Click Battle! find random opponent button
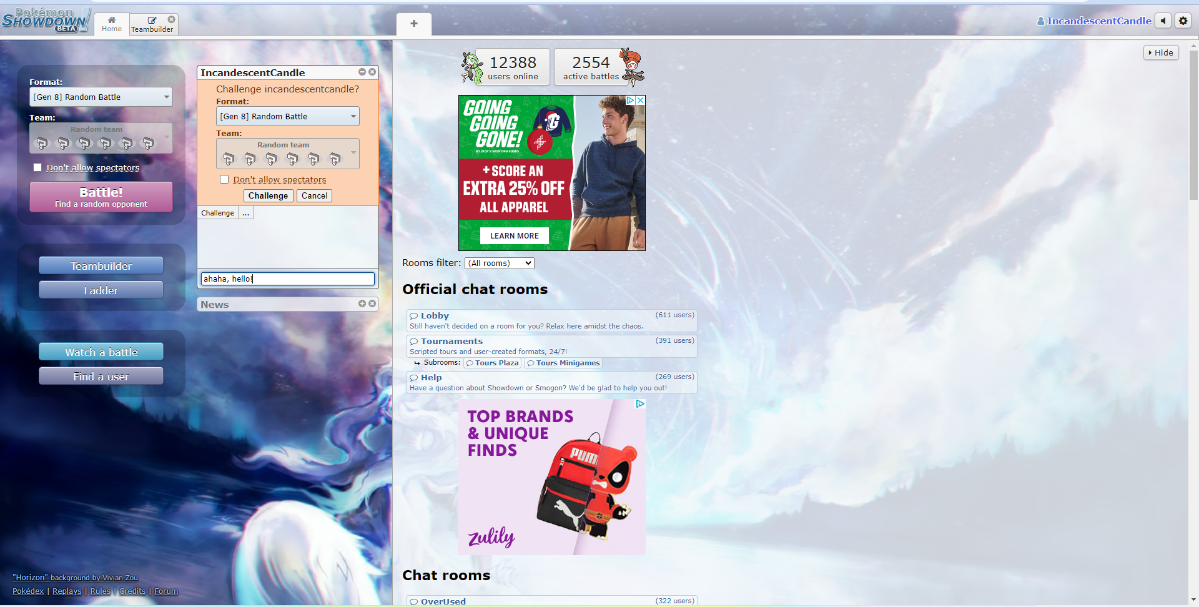This screenshot has width=1199, height=607. pyautogui.click(x=101, y=197)
